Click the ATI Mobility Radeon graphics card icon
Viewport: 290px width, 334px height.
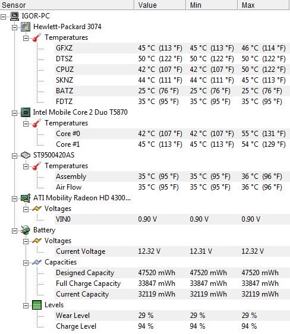click(x=26, y=198)
